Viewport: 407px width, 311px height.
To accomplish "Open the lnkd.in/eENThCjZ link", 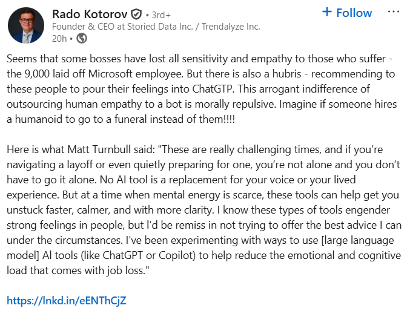I will click(67, 300).
